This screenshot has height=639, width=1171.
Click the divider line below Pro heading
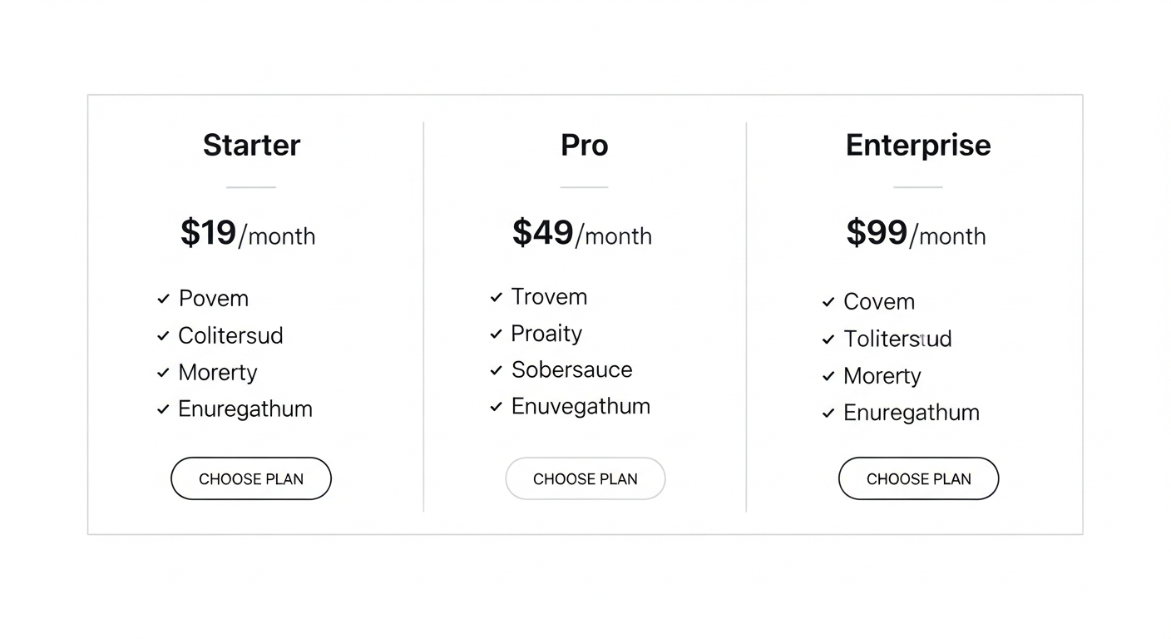point(584,187)
